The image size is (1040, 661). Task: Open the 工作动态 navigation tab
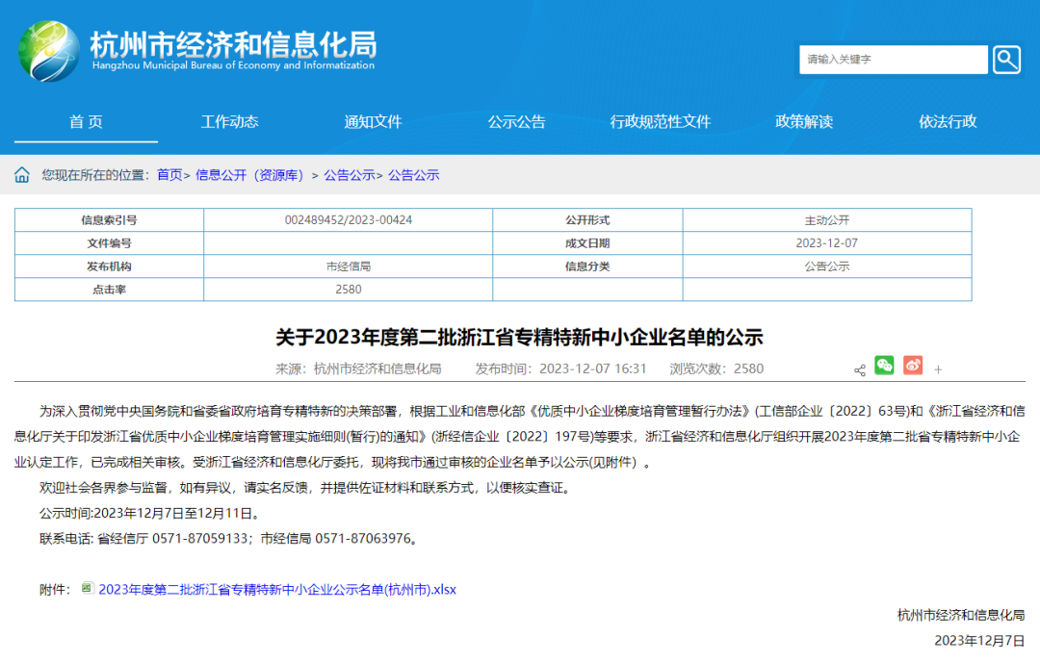click(229, 122)
